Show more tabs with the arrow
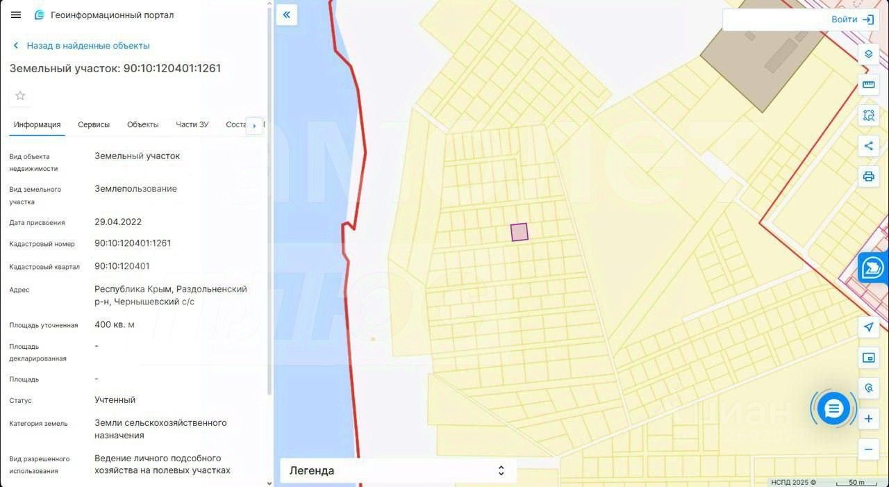 click(x=254, y=126)
